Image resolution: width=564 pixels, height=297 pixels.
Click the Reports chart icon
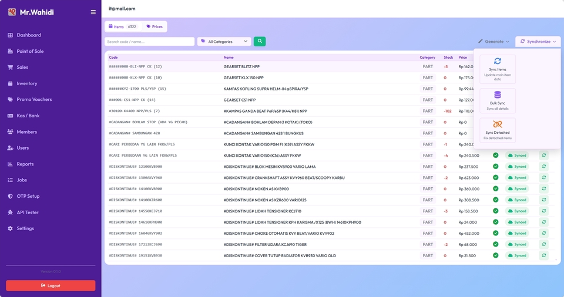[x=10, y=164]
